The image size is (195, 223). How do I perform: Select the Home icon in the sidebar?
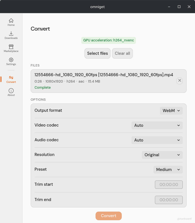pyautogui.click(x=11, y=21)
